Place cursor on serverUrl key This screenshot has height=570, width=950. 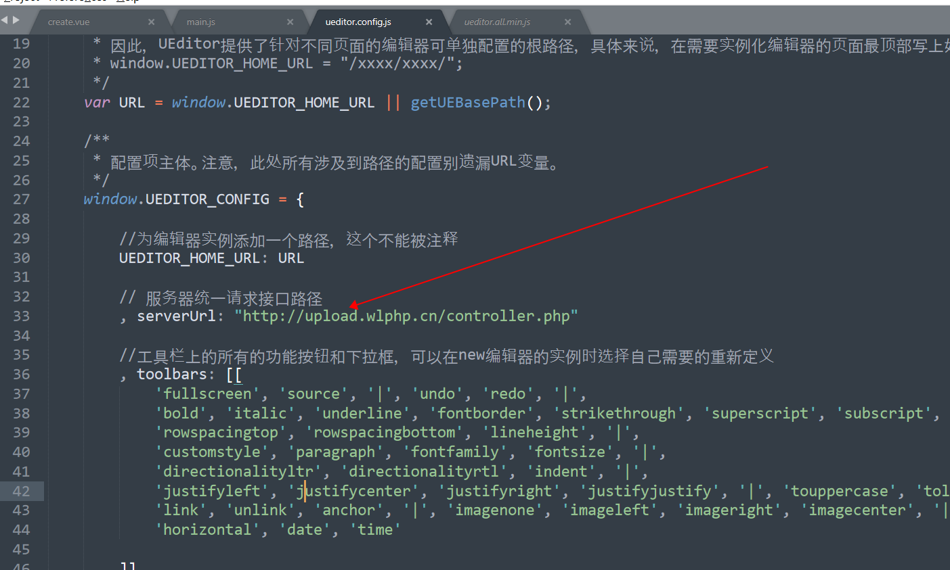point(176,316)
